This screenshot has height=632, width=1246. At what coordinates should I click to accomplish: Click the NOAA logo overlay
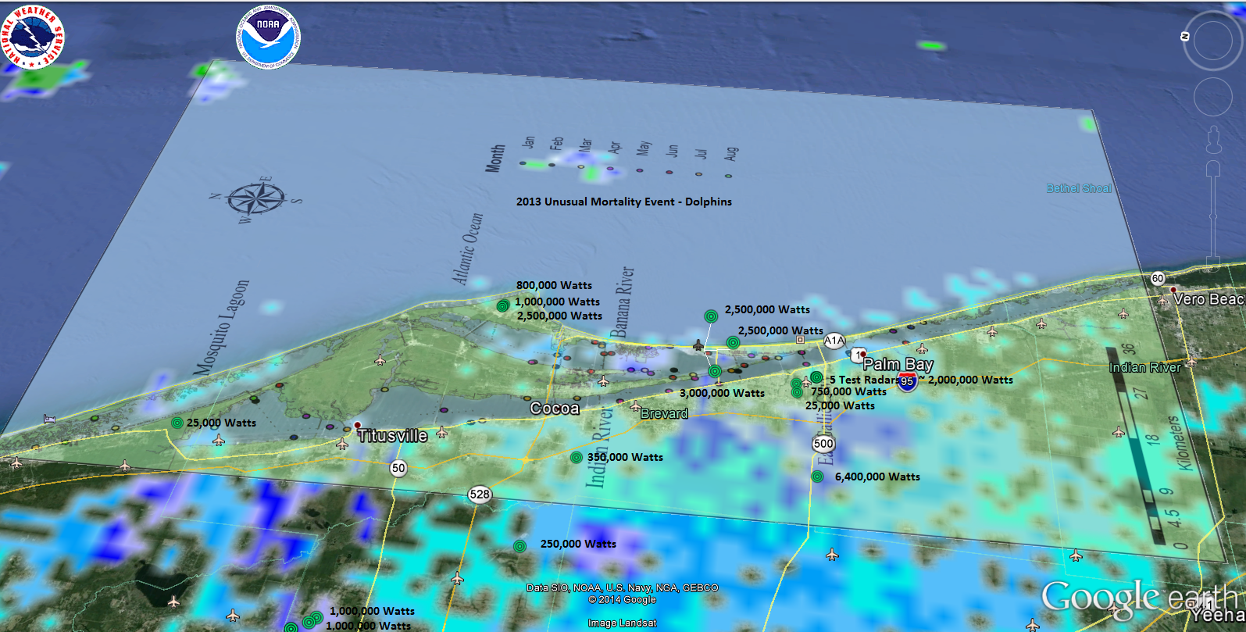268,37
